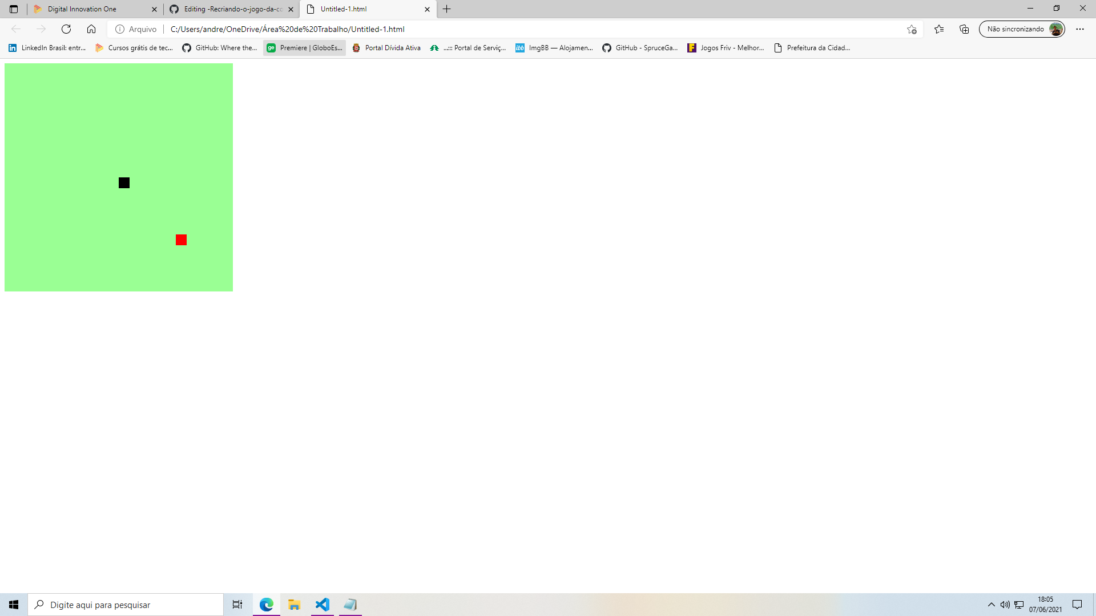Open the Favorites panel
The image size is (1096, 616).
[938, 29]
